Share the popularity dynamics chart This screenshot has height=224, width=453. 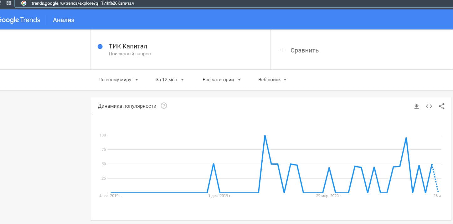click(441, 106)
